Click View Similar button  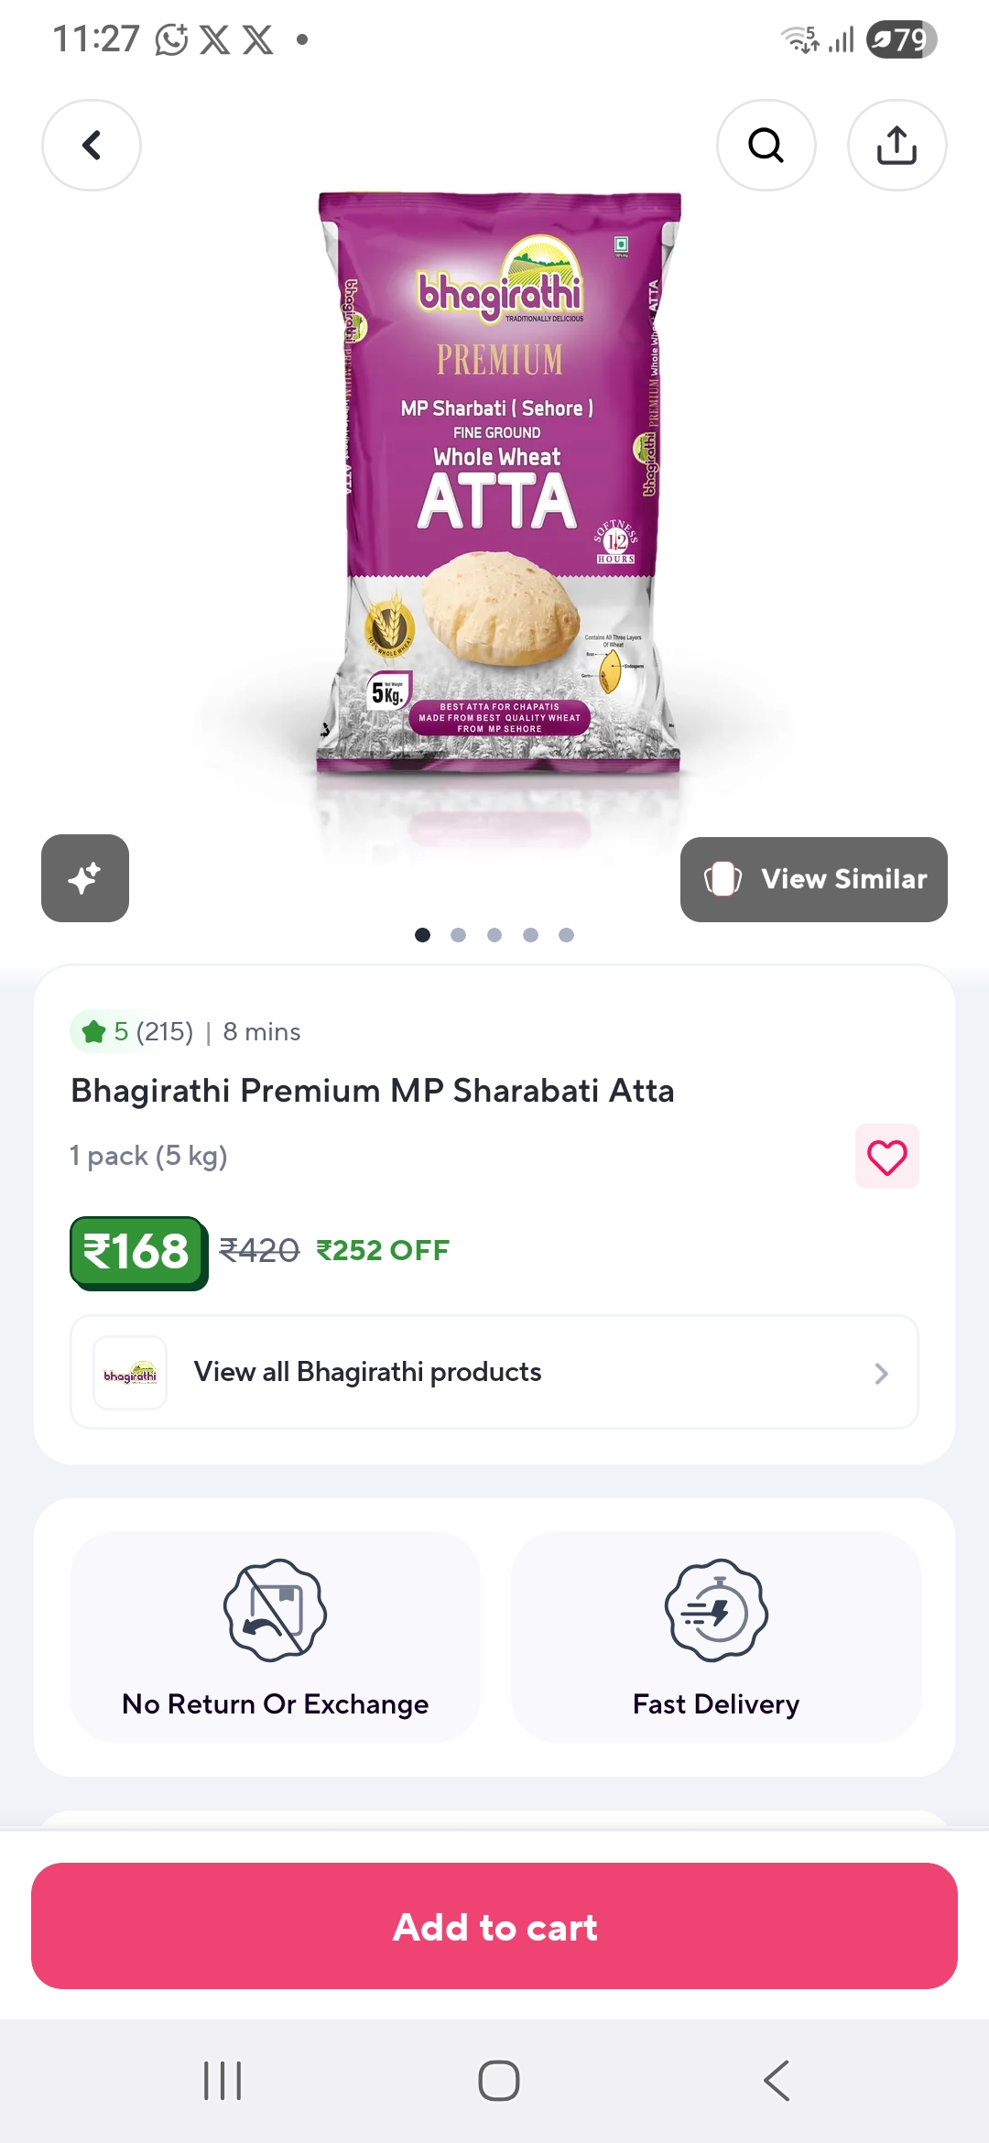pos(814,879)
